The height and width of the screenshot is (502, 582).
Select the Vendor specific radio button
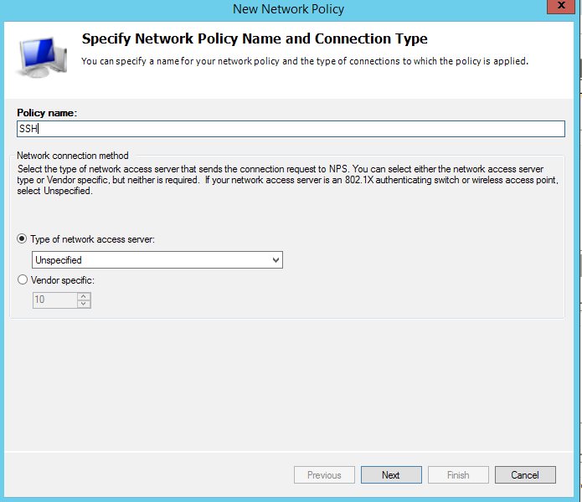click(x=23, y=280)
